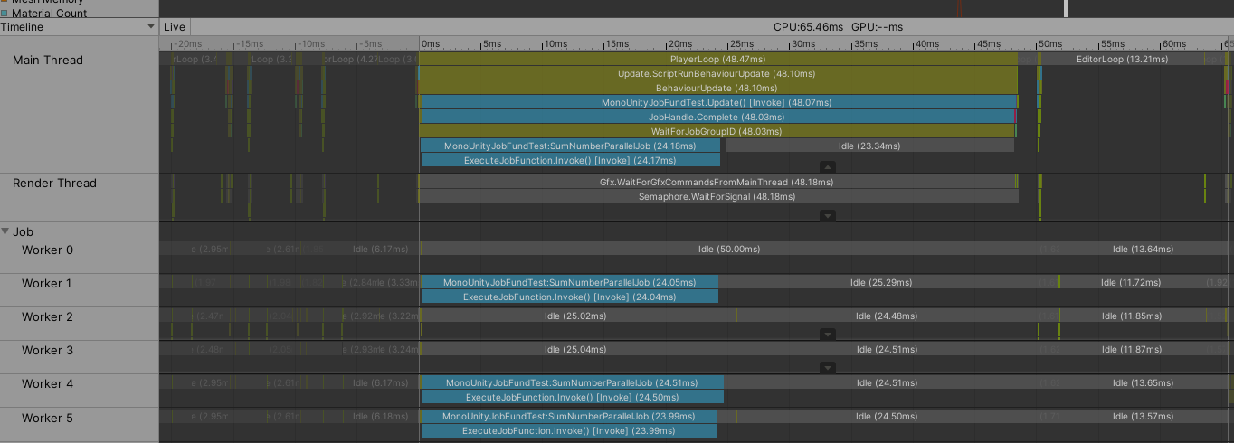Click the Worker 2 expand arrow icon
The width and height of the screenshot is (1234, 443).
tap(827, 335)
